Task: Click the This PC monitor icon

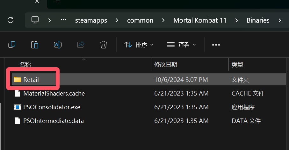Action: [35, 20]
